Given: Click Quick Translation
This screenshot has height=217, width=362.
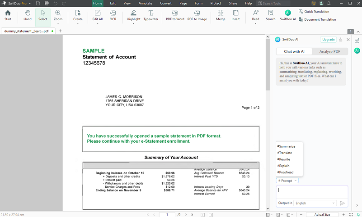Looking at the screenshot, I should coord(314,12).
